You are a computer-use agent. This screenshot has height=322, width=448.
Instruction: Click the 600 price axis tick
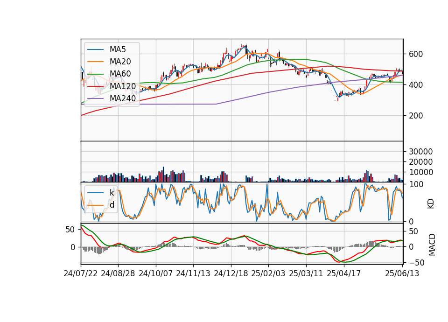[x=416, y=54]
